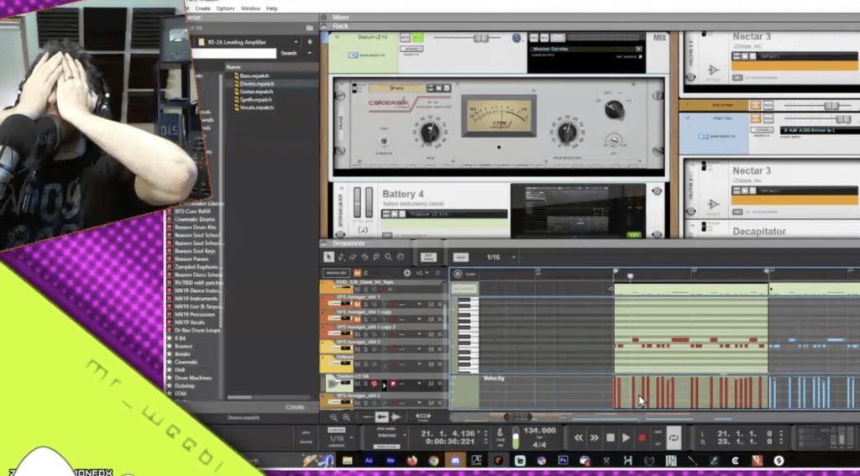Select the Magnifying glass tool in Sequencer
This screenshot has height=476, width=860.
pyautogui.click(x=388, y=257)
